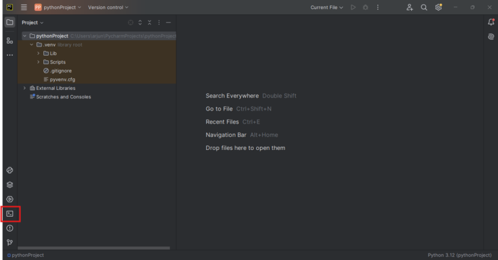This screenshot has width=498, height=260.
Task: Toggle the Project tool window folder icon
Action: [x=10, y=22]
